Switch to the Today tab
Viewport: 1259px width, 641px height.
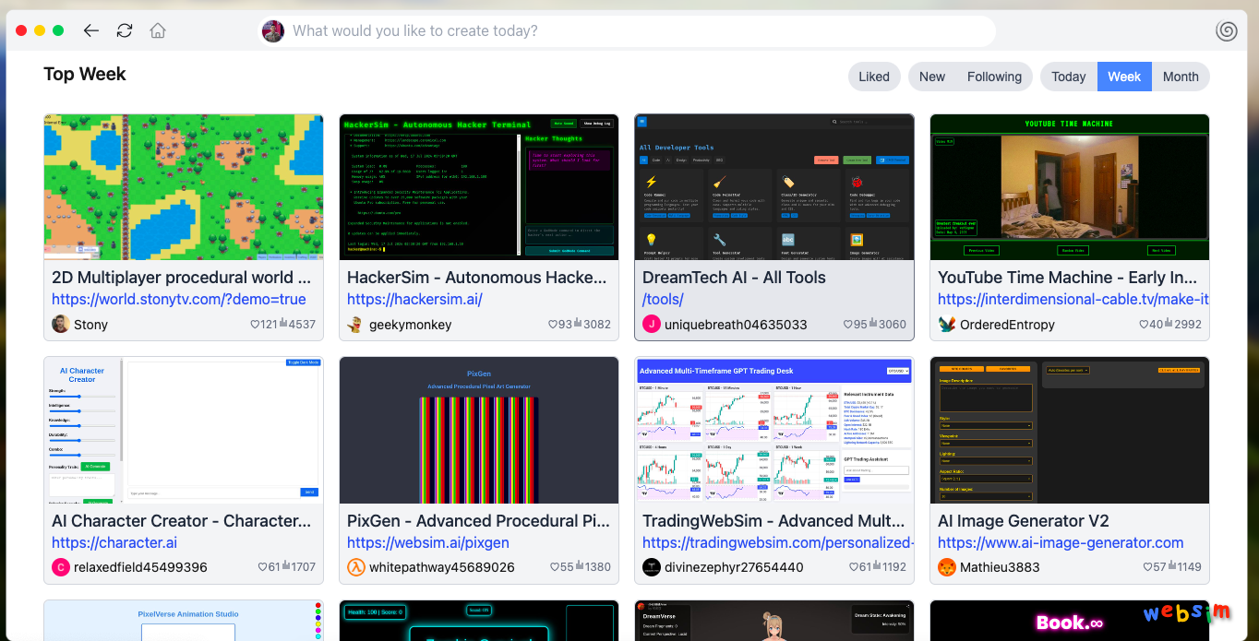1068,77
